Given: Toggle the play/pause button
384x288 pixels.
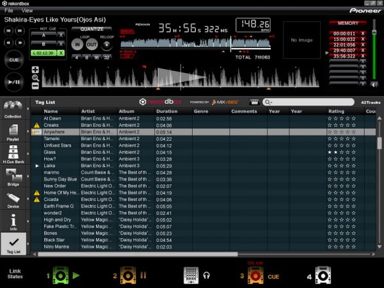Looking at the screenshot, I should tap(14, 82).
